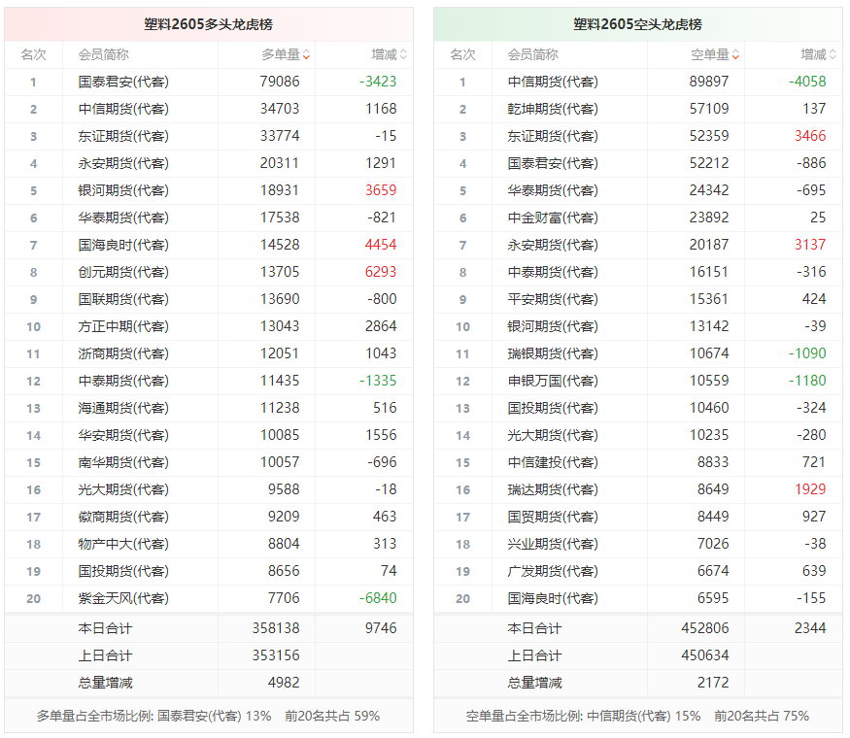
Task: Select 方正中期(代客) row
Action: 209,326
